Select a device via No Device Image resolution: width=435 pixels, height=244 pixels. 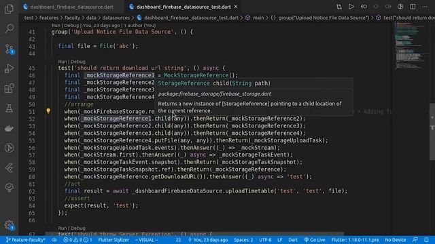click(x=396, y=240)
